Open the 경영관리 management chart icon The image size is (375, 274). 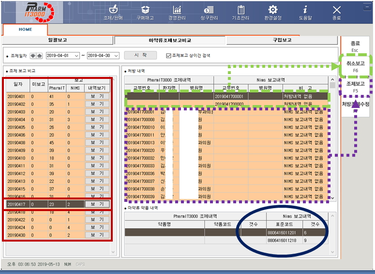click(x=177, y=13)
